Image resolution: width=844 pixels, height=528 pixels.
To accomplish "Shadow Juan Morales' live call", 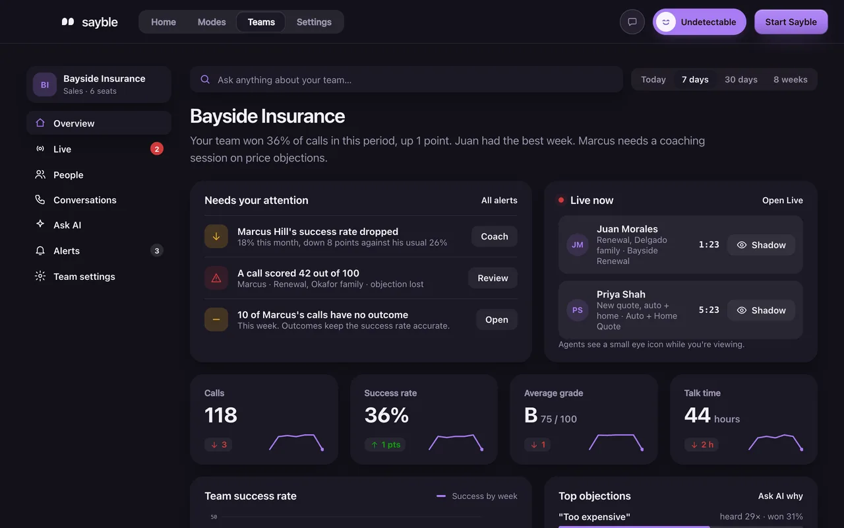I will coord(761,245).
